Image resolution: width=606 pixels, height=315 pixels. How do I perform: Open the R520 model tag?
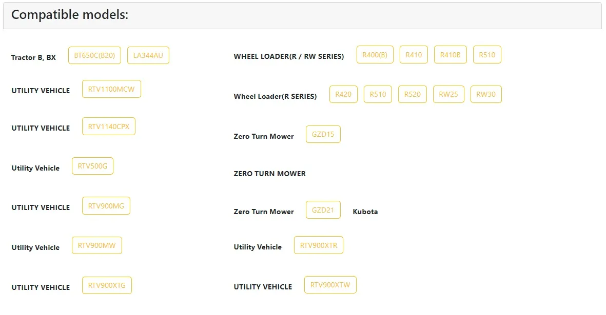click(413, 94)
